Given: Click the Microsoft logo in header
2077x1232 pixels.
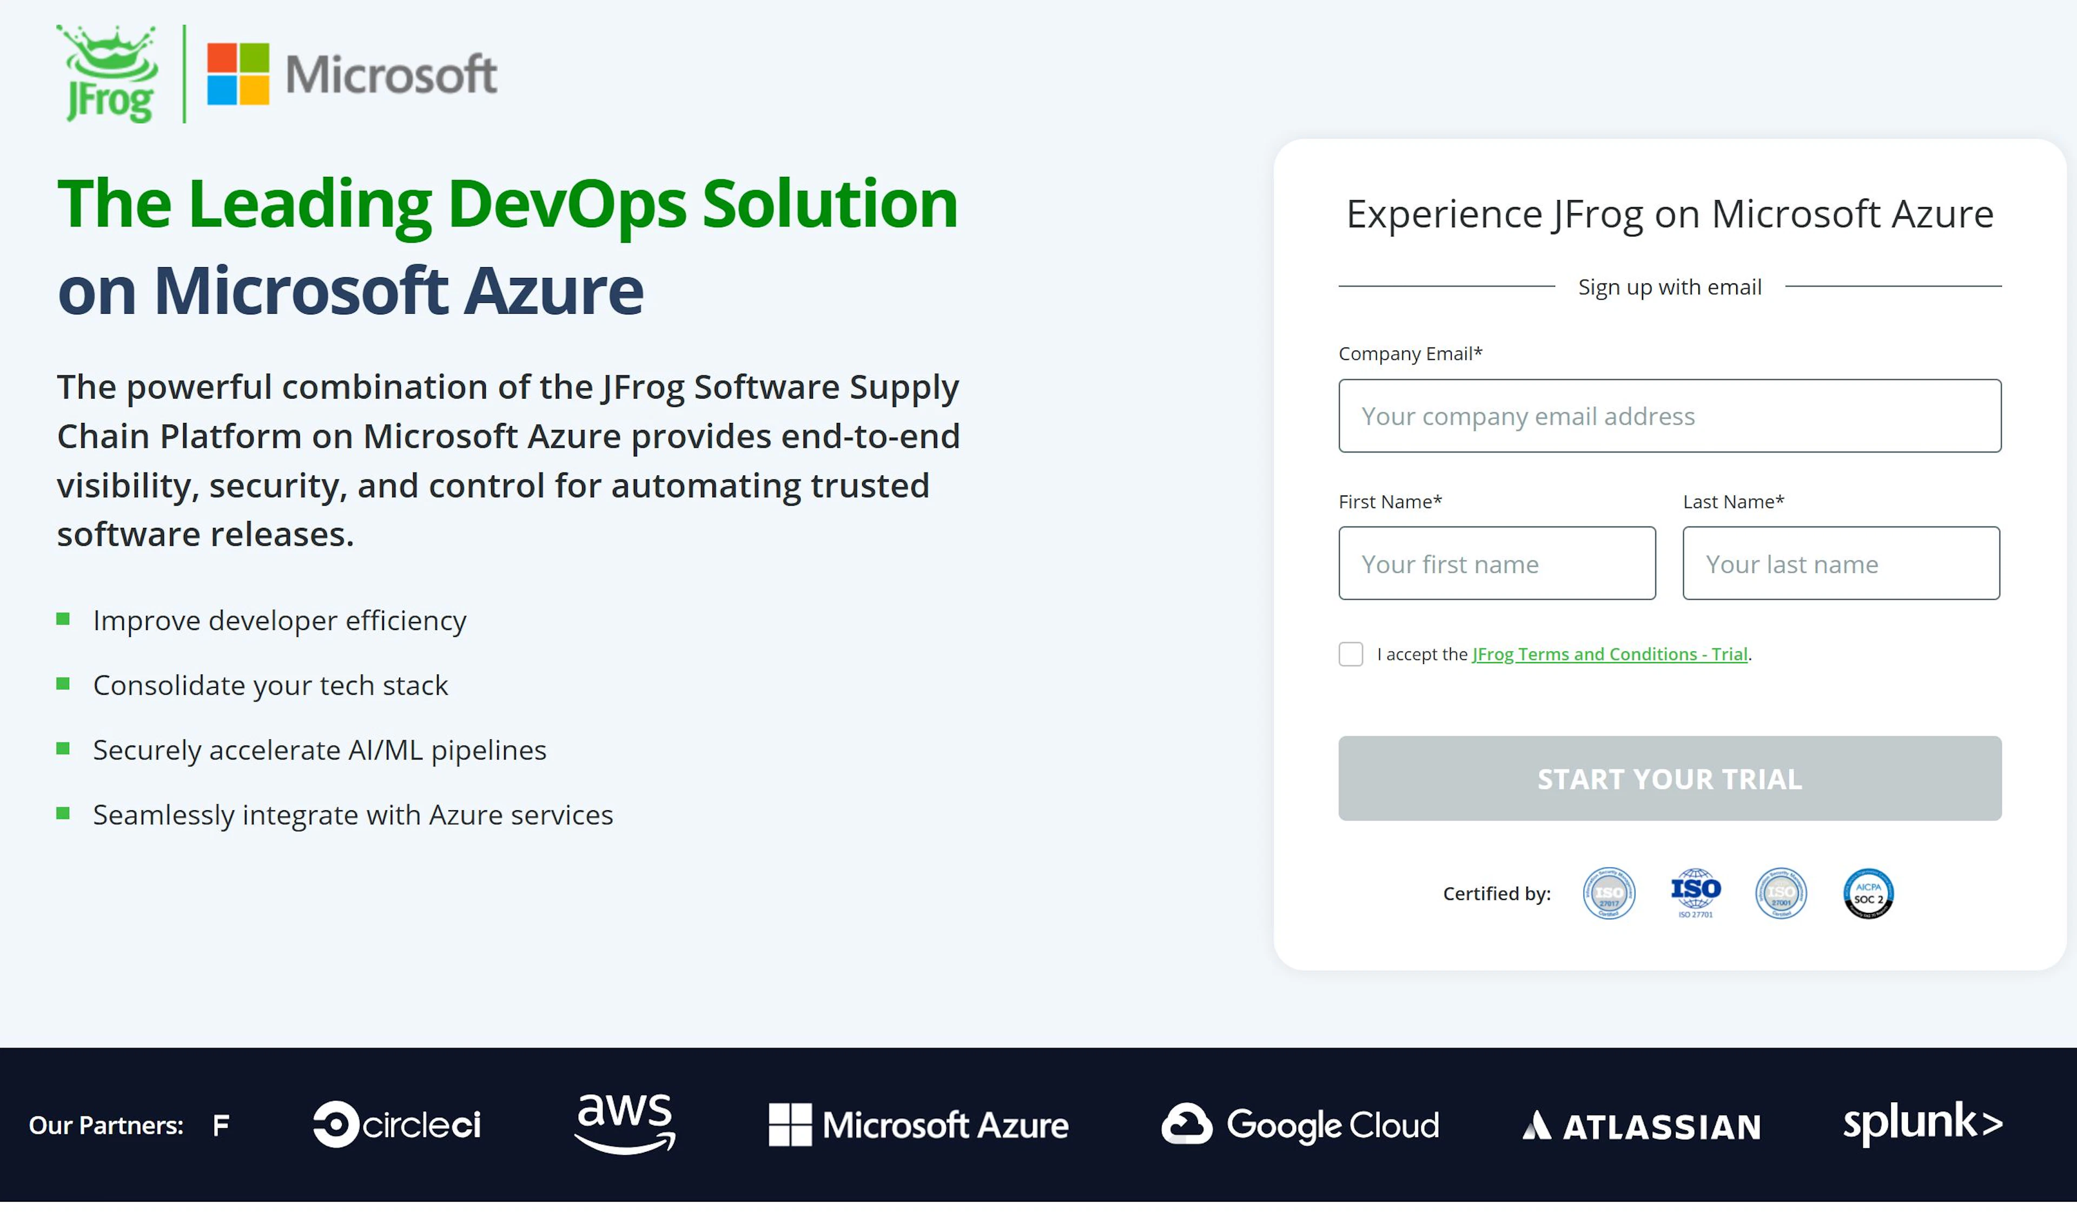Looking at the screenshot, I should [x=352, y=74].
